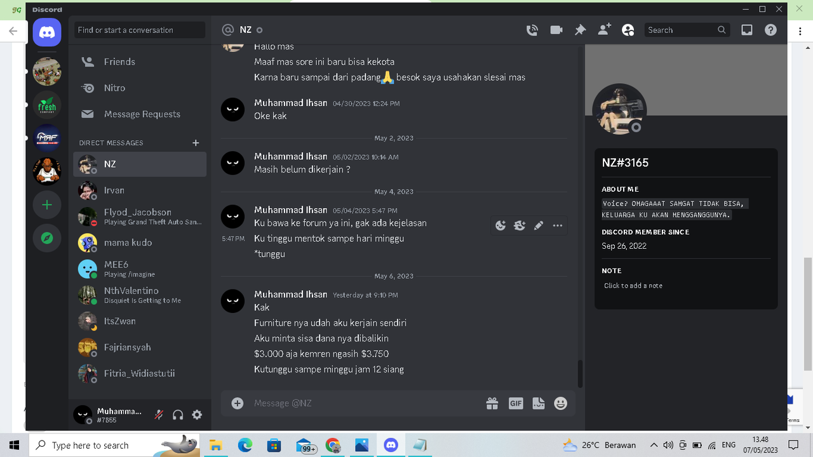Open DM with Fitria_Widiastutii

pos(140,373)
